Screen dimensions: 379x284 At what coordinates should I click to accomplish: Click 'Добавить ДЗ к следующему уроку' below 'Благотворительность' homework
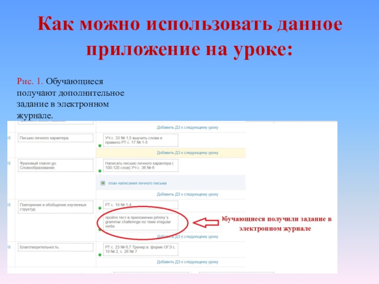coord(187,262)
